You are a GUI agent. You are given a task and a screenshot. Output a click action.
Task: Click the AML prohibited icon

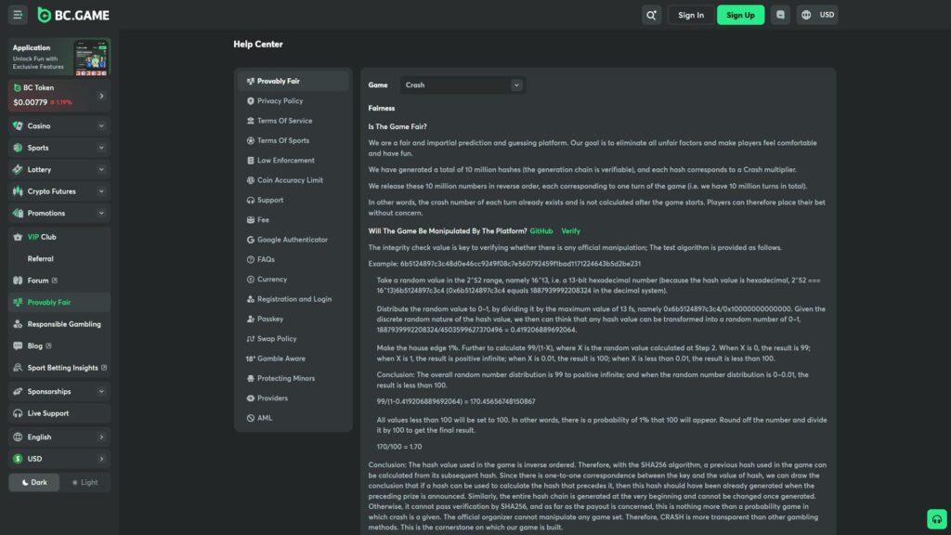(x=251, y=419)
